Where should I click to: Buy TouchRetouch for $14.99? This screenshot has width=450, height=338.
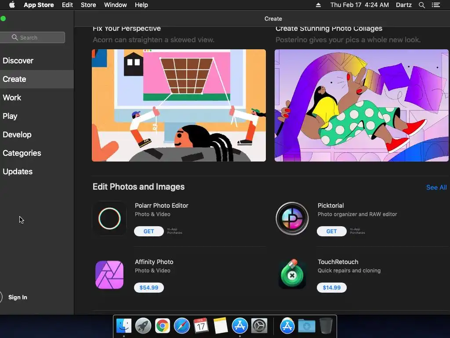331,288
